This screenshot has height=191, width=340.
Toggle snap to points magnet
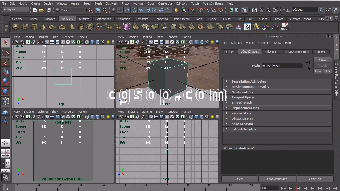(207, 10)
